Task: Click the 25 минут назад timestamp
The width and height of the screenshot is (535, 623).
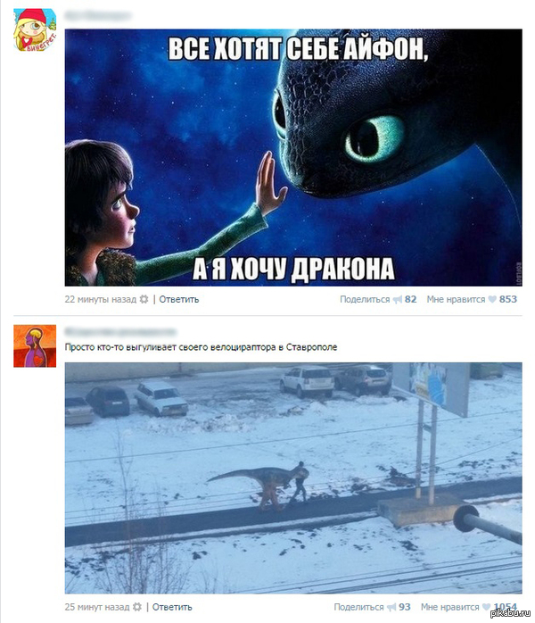Action: 97,607
